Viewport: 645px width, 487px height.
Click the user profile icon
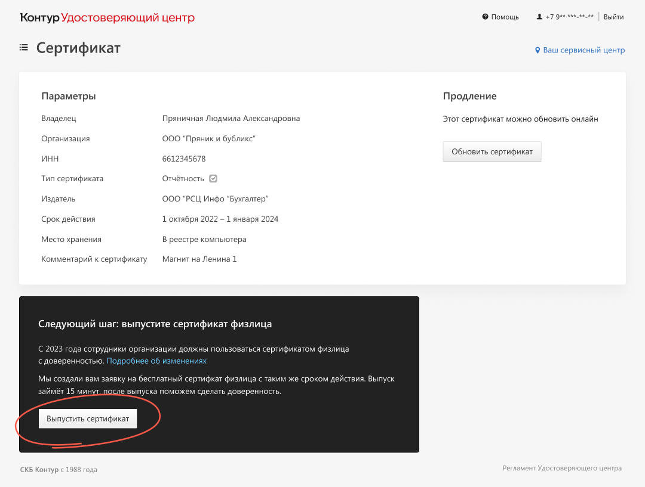(539, 17)
